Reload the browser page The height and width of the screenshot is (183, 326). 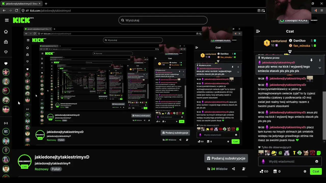[17, 11]
